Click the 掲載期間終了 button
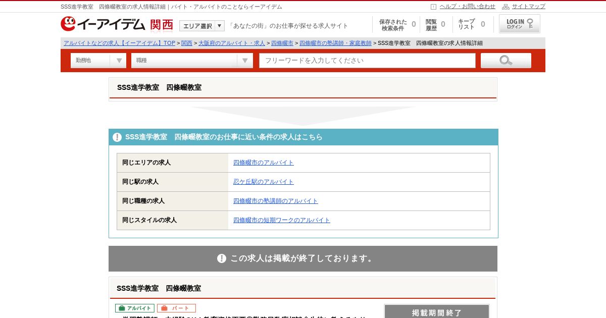The height and width of the screenshot is (318, 606). 437,311
